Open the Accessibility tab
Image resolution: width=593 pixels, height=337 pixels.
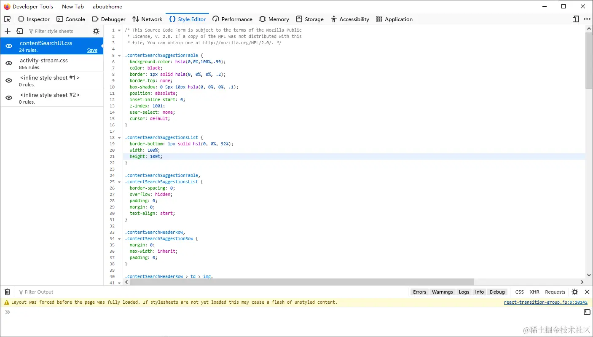tap(350, 19)
